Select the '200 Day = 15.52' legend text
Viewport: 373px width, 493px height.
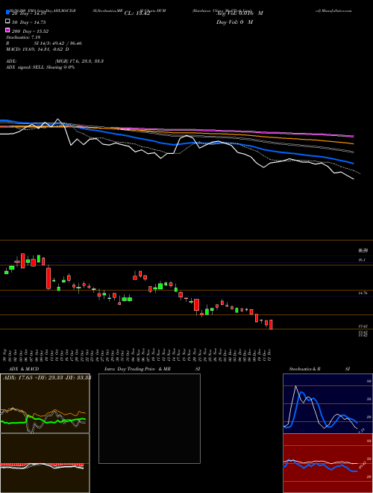point(30,31)
